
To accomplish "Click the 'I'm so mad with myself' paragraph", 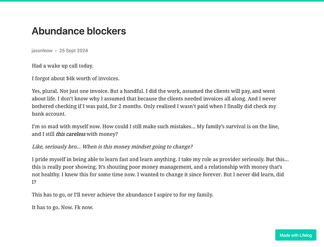I will point(156,130).
